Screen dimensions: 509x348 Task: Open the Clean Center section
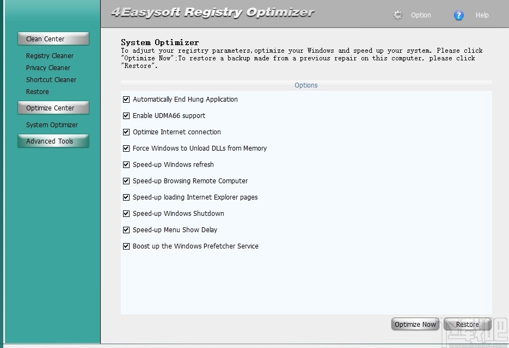(x=53, y=39)
